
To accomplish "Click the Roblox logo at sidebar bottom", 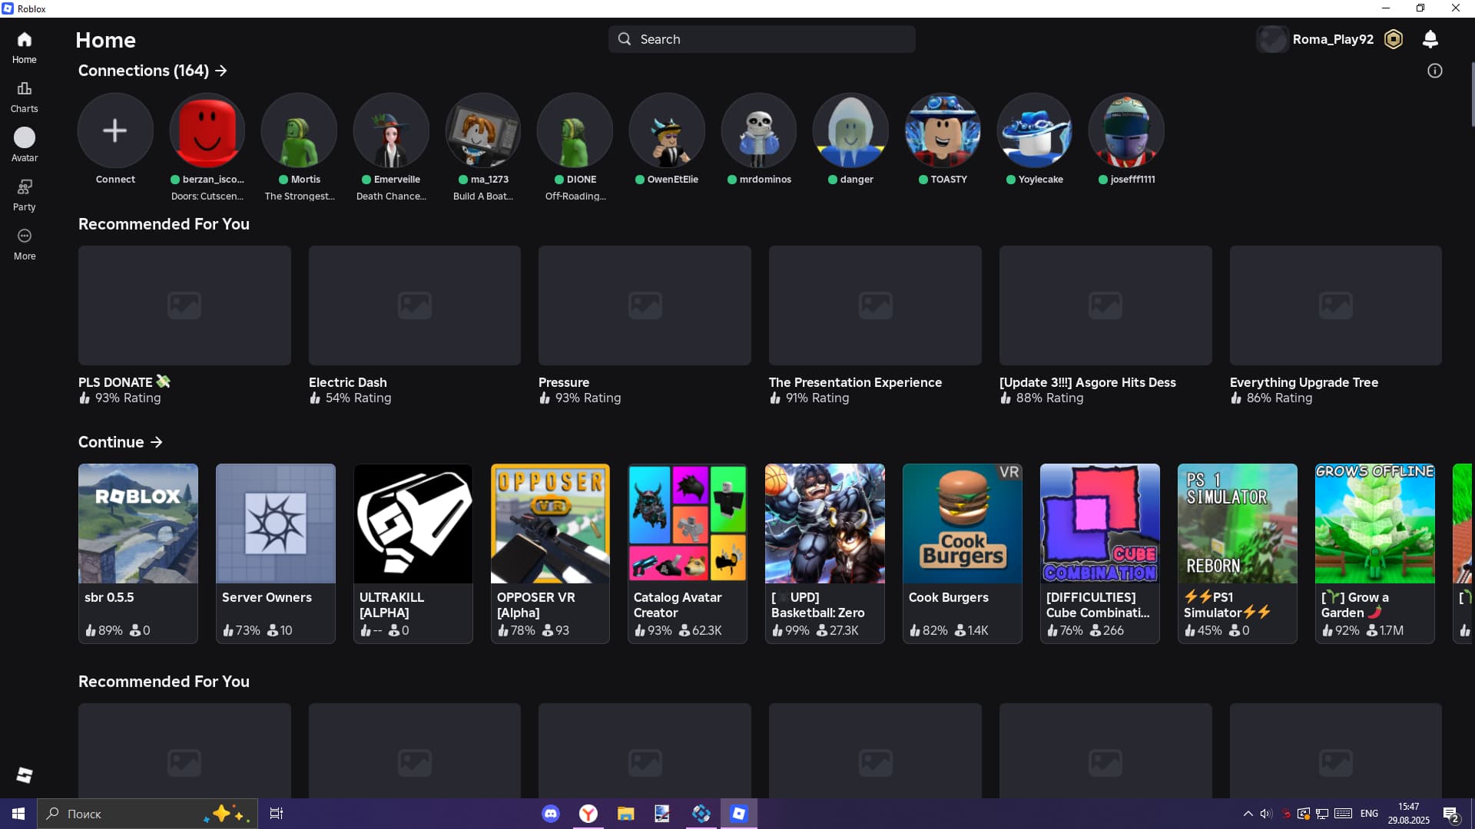I will pos(24,775).
